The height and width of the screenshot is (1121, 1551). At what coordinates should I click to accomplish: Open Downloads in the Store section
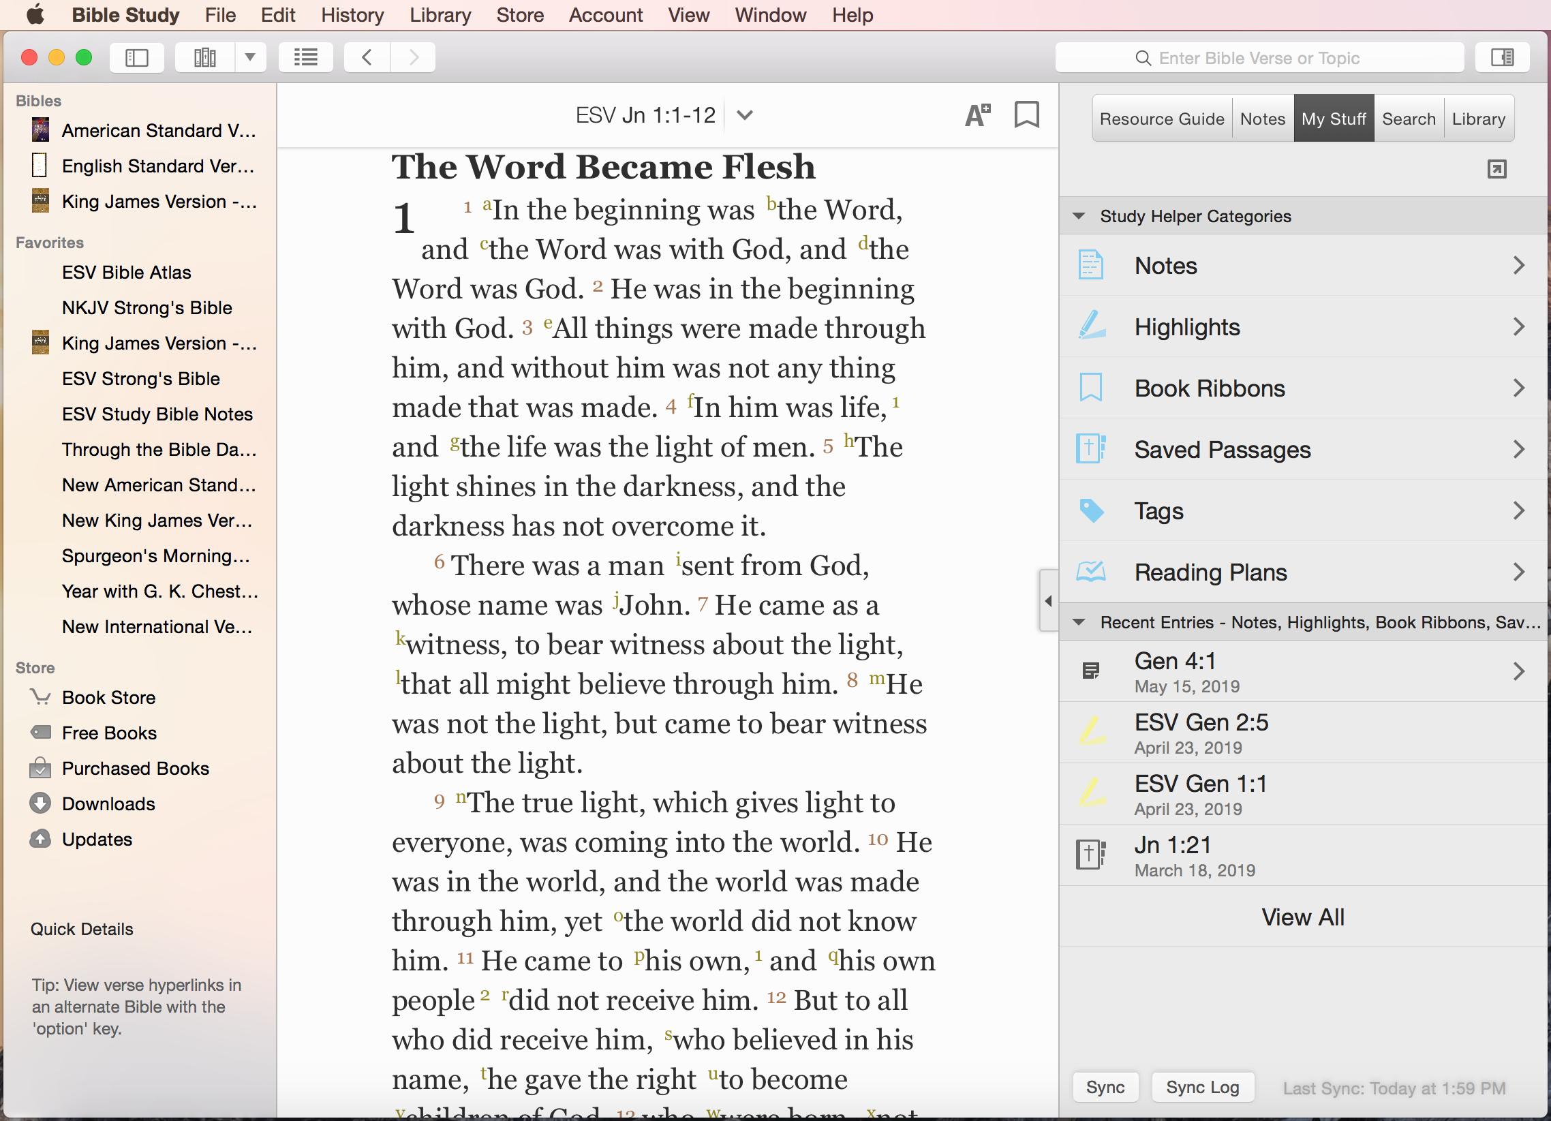(x=108, y=803)
